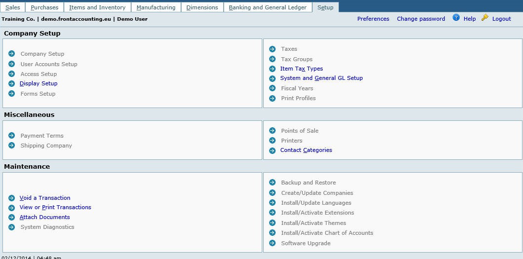Open View or Print Transactions
The height and width of the screenshot is (259, 523).
[x=55, y=207]
